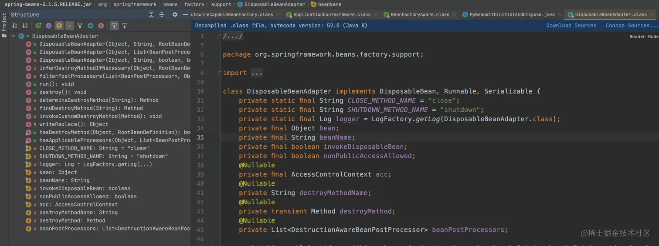Viewport: 659px width, 246px height.
Task: Click method icon beside hasApplicableProcessors
Action: 29,140
